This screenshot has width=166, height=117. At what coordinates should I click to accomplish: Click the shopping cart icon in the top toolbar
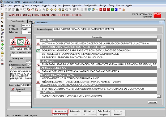pos(97,10)
